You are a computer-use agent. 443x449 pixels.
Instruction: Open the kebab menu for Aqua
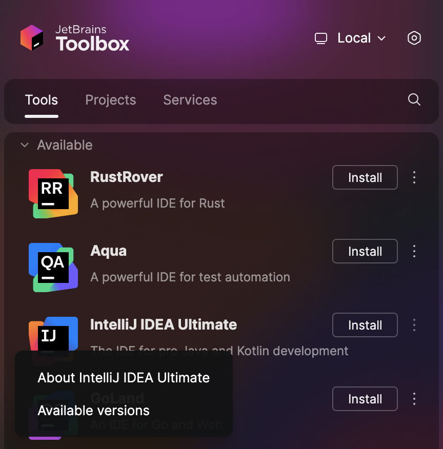pyautogui.click(x=414, y=251)
